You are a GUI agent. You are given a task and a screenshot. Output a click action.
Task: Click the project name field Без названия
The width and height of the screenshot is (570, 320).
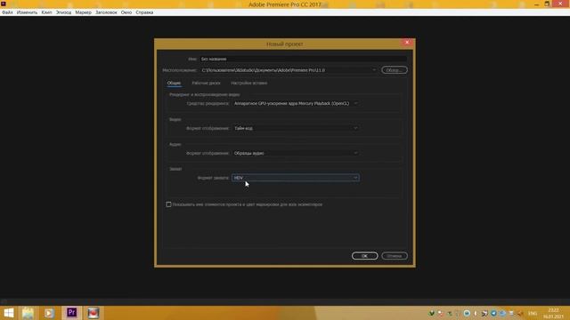point(303,59)
